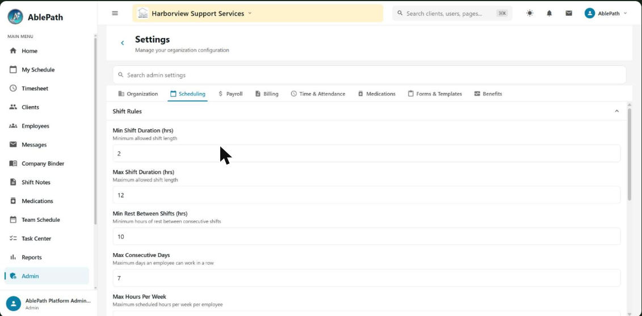Click the AblePath user avatar icon
Screen dimensions: 642x316
pyautogui.click(x=590, y=13)
